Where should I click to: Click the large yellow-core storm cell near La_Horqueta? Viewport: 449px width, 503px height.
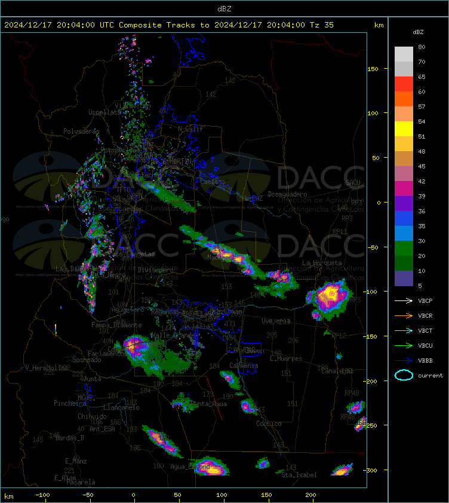[x=330, y=297]
